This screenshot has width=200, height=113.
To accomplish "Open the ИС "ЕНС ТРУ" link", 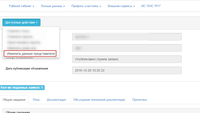I will tap(151, 6).
